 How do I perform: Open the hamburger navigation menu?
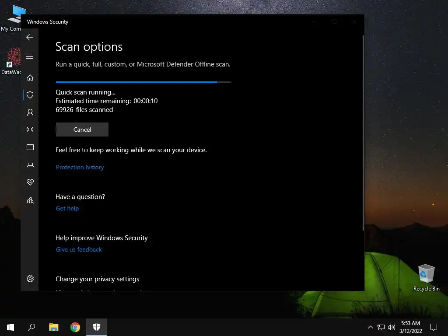[30, 56]
